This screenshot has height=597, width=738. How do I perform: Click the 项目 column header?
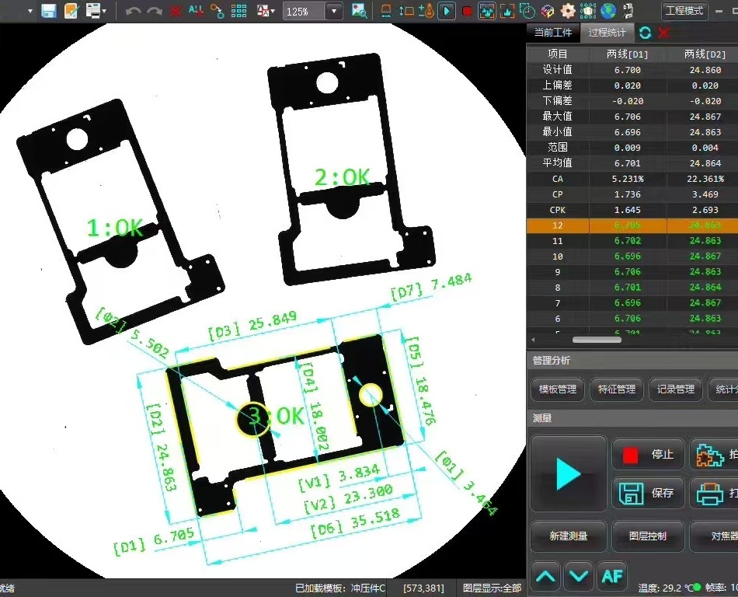[x=558, y=54]
